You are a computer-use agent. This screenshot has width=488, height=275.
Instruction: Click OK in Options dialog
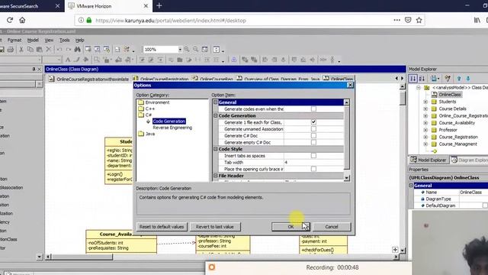tap(291, 227)
